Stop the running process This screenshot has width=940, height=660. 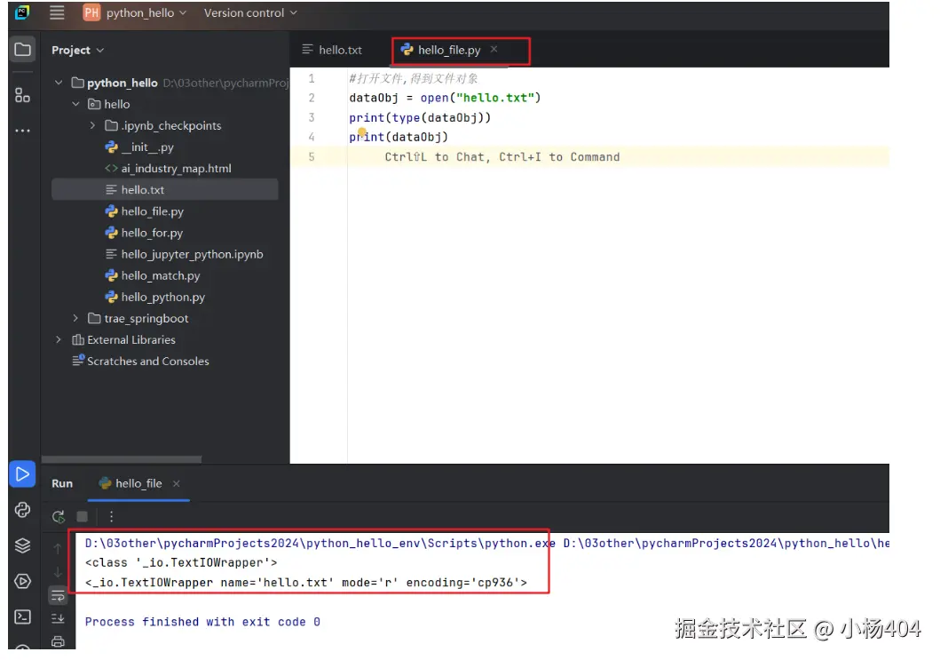tap(83, 517)
